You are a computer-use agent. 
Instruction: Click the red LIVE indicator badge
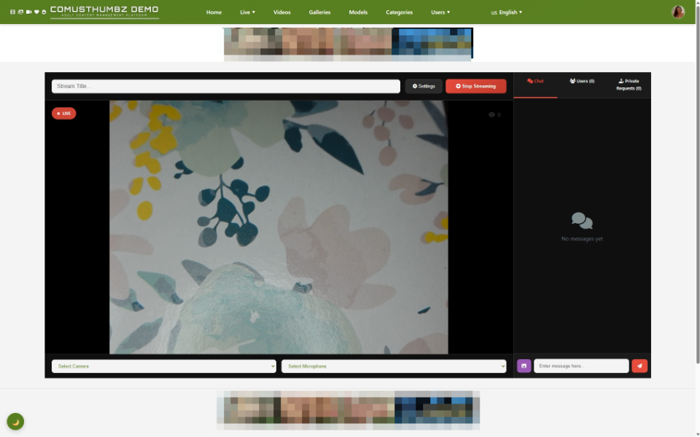point(64,114)
